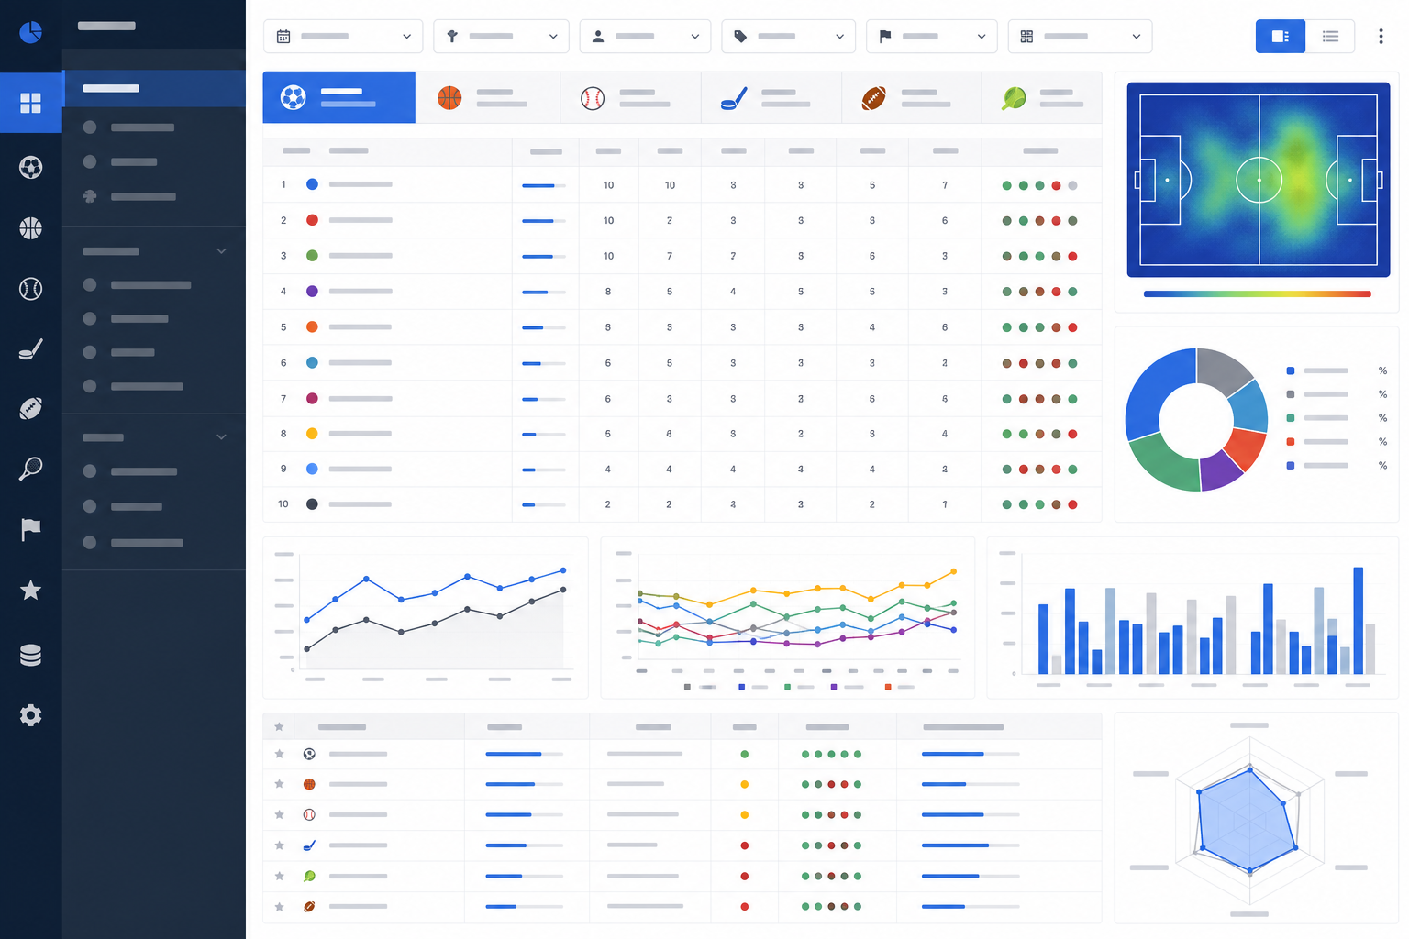Select the basketball tab
Image resolution: width=1409 pixels, height=939 pixels.
(487, 97)
